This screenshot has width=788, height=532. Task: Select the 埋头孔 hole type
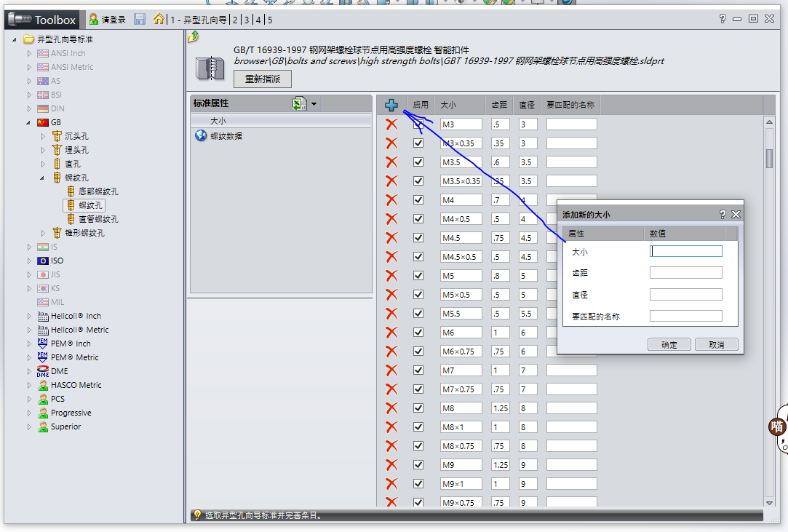tap(76, 150)
